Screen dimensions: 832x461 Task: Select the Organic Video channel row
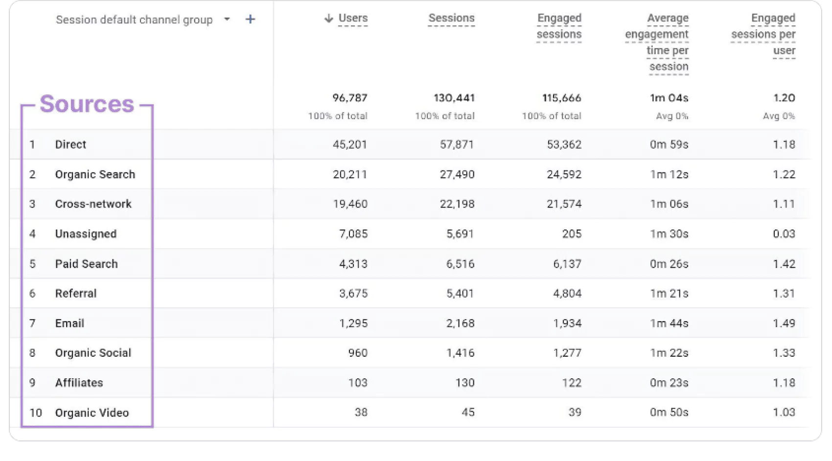pos(92,413)
